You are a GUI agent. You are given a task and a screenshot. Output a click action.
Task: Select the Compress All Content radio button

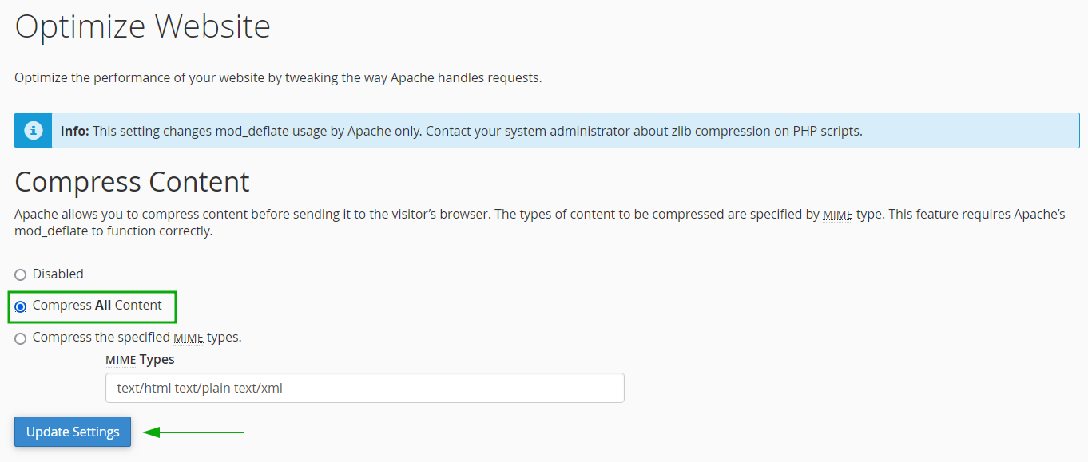click(21, 306)
